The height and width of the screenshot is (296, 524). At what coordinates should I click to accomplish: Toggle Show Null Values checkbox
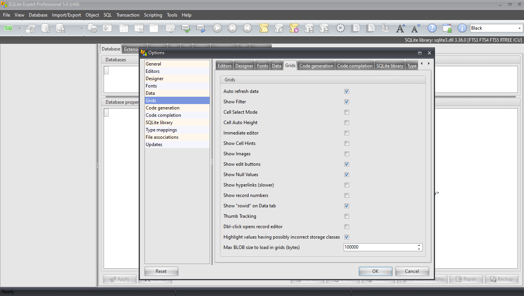coord(347,175)
